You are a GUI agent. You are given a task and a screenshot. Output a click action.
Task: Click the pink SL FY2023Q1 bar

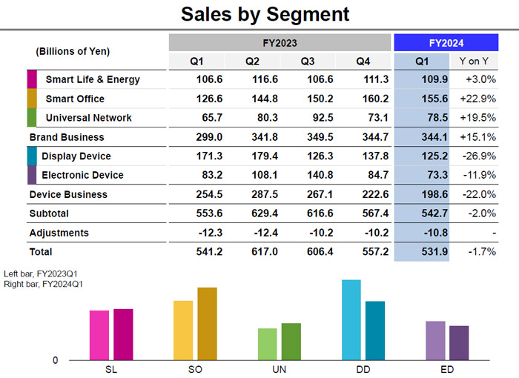tap(99, 335)
